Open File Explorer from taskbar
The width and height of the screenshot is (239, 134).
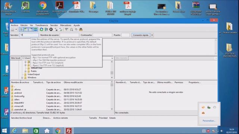click(25, 131)
